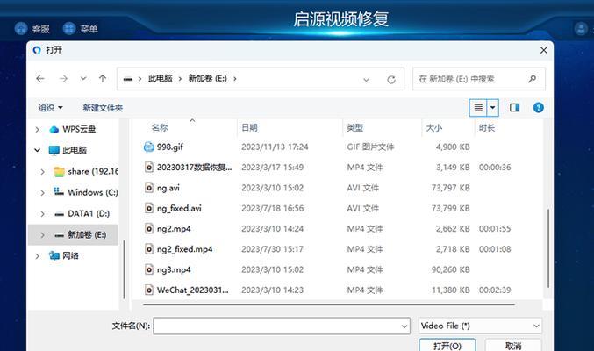
Task: Open the 客服 customer service icon
Action: click(x=21, y=28)
